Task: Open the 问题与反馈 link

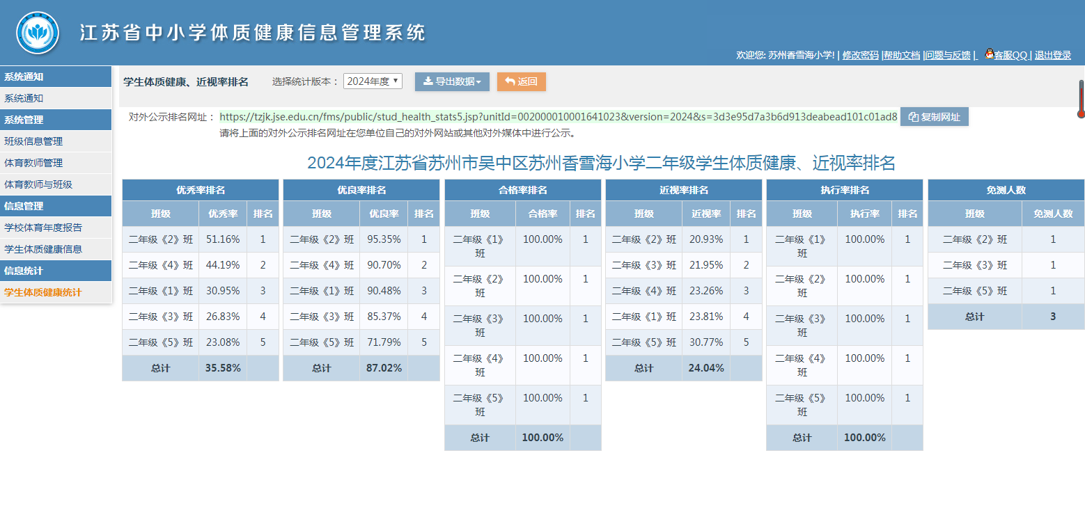Action: [x=948, y=56]
